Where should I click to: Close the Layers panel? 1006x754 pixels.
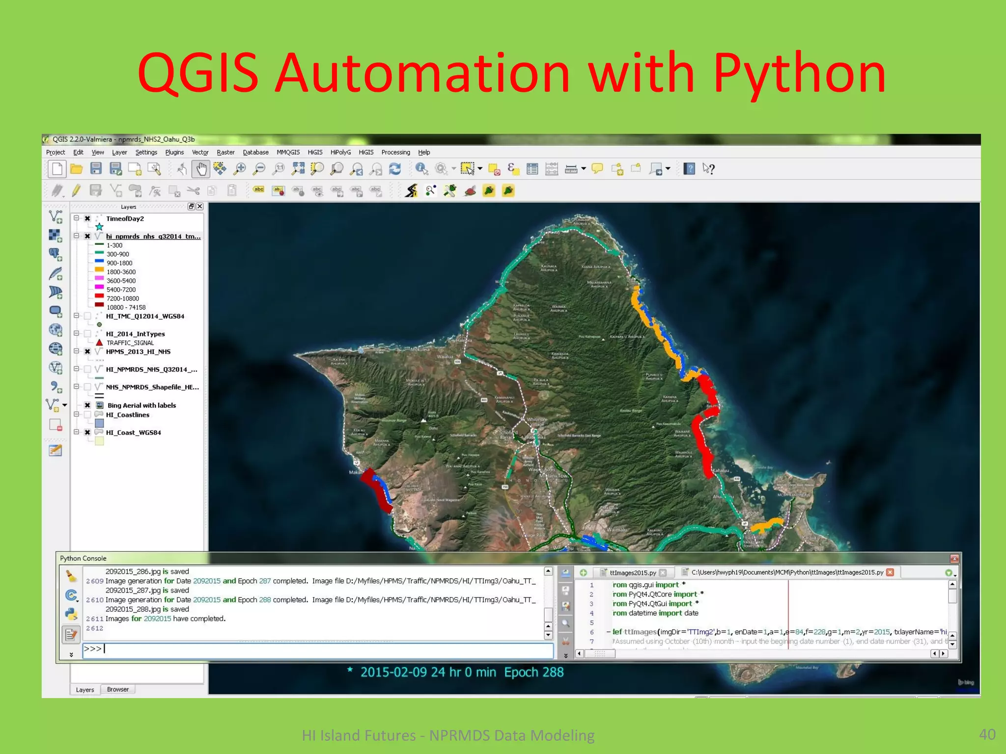tap(200, 207)
